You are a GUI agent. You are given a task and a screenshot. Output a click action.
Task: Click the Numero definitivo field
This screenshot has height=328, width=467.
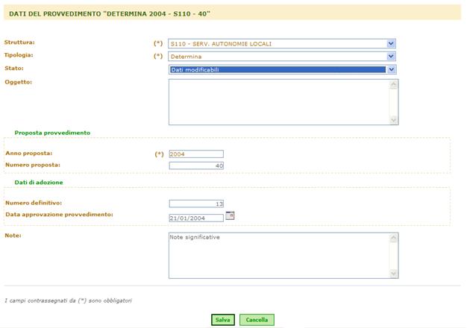tap(196, 204)
